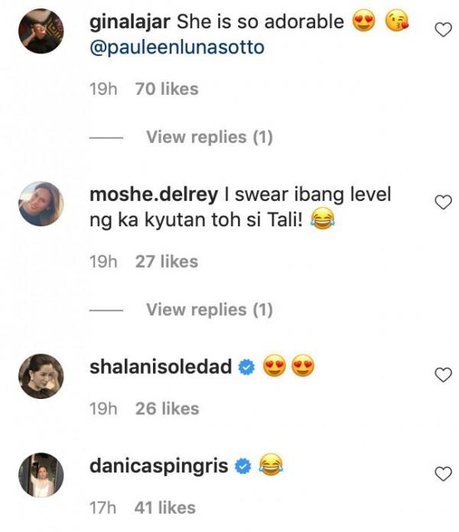The image size is (459, 532).
Task: Like moshe.delrey's comment with the heart
Action: tap(442, 202)
